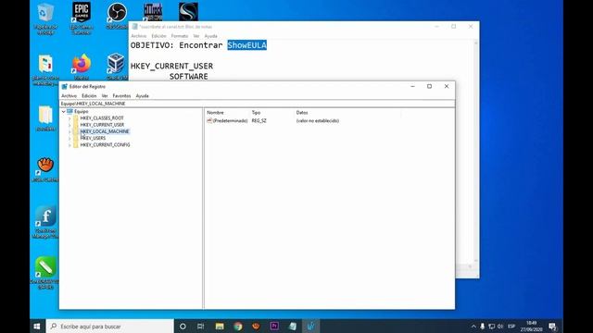Open Google Chrome from the taskbar

tap(238, 327)
